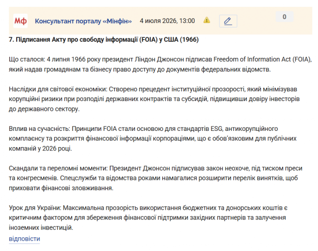This screenshot has height=251, width=318.
Task: Click the pencil edit comment button
Action: point(228,21)
